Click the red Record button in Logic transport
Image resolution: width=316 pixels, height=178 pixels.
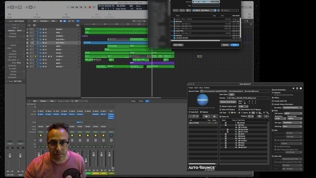point(90,7)
